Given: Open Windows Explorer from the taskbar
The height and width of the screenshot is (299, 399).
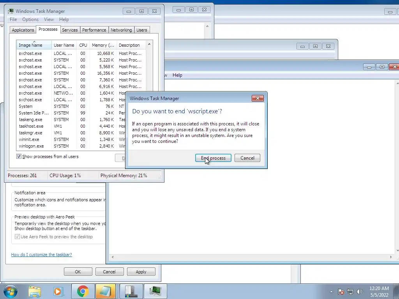Looking at the screenshot, I should click(x=35, y=291).
